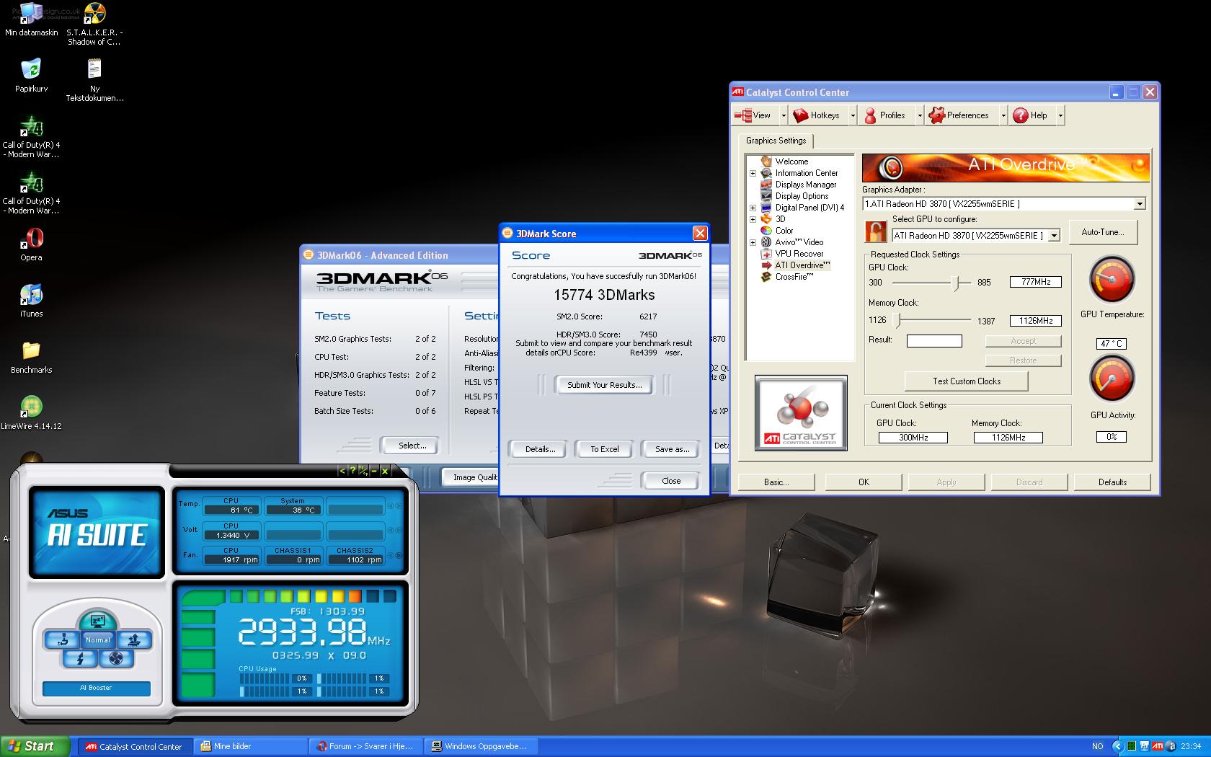
Task: Switch to Mine bilder taskbar item
Action: click(250, 746)
